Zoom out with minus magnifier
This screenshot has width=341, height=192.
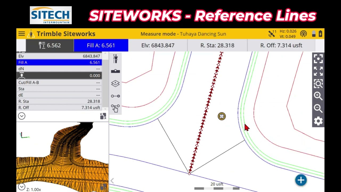coord(318,108)
